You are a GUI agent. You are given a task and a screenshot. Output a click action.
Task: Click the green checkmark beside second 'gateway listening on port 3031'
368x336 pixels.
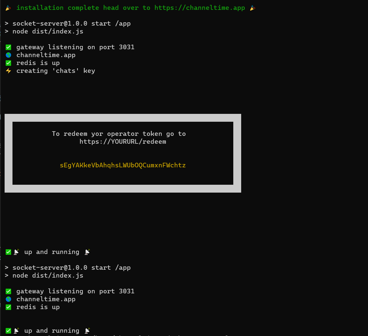9,291
